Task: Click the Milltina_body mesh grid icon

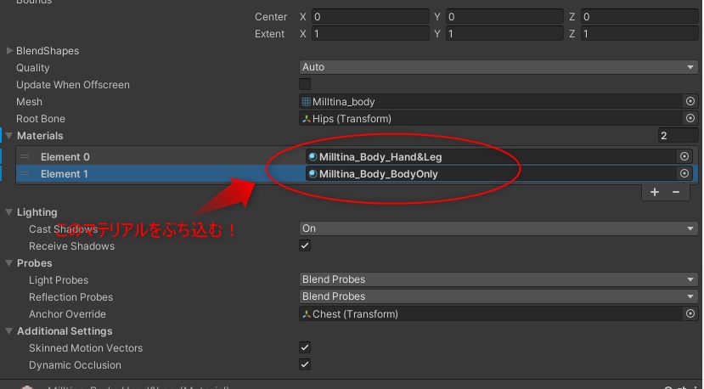Action: [x=307, y=102]
